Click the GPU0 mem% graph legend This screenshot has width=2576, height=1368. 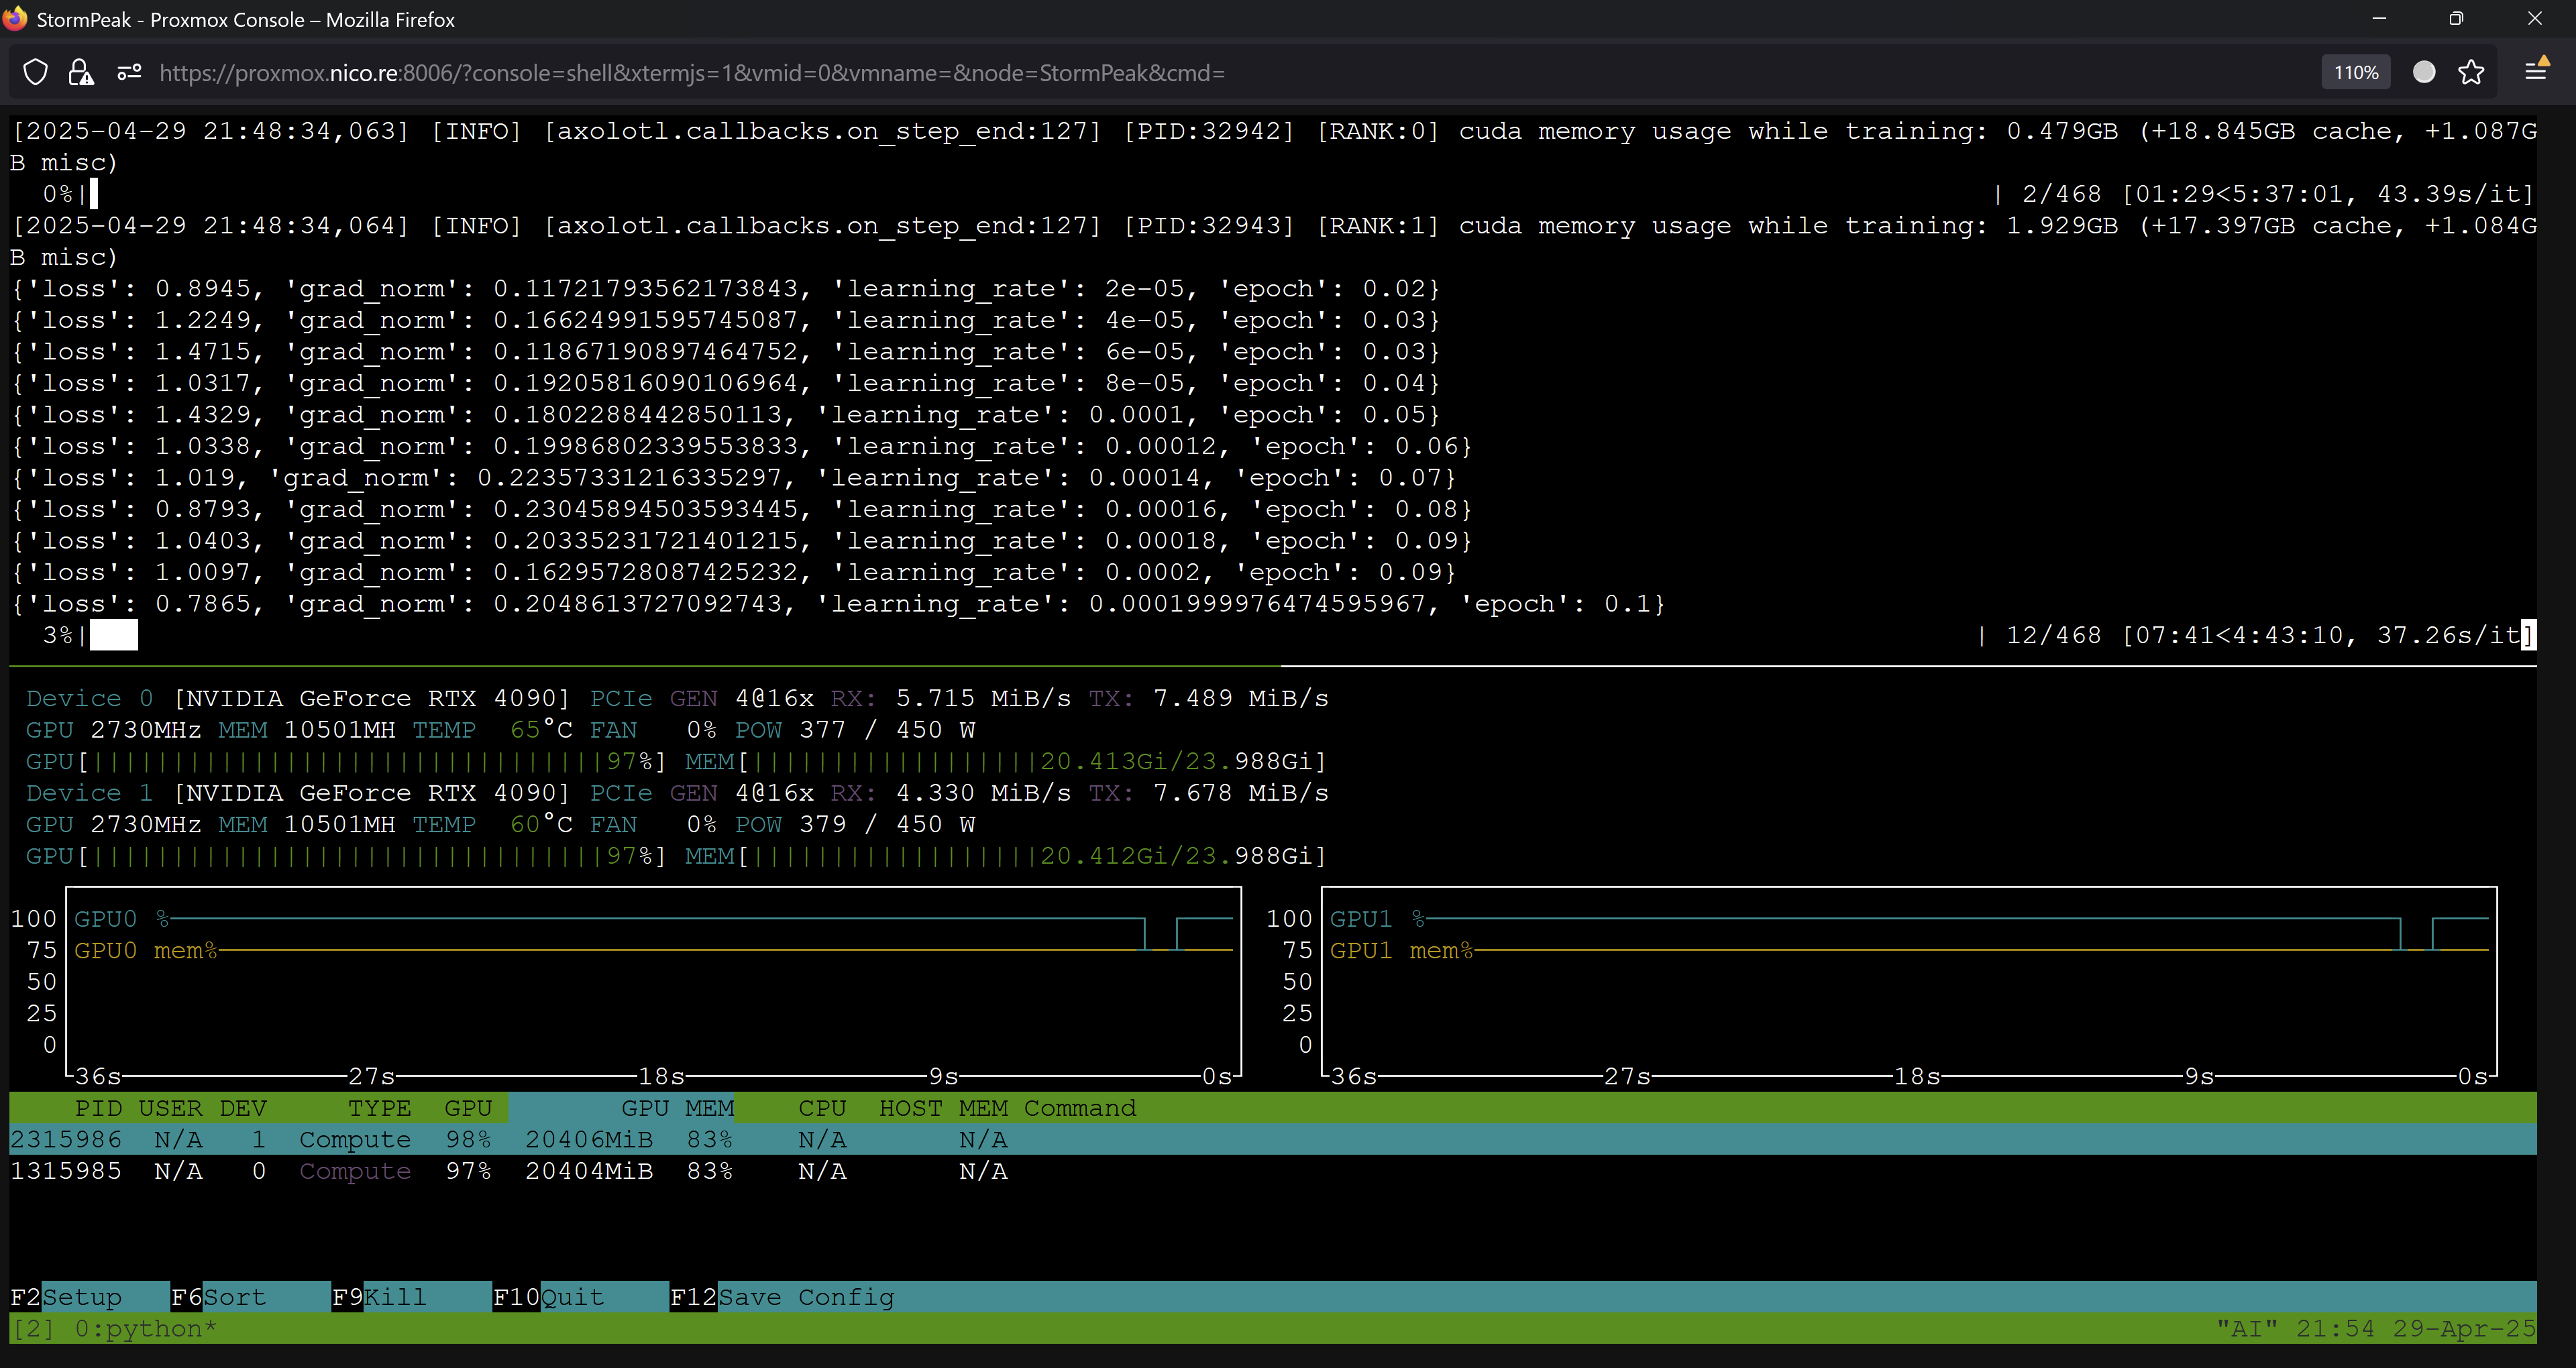coord(145,950)
